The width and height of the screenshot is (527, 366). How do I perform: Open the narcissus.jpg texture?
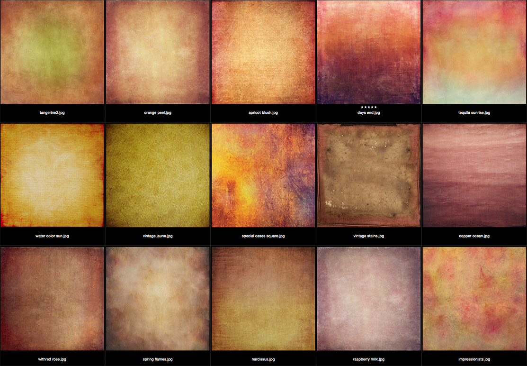click(x=263, y=299)
